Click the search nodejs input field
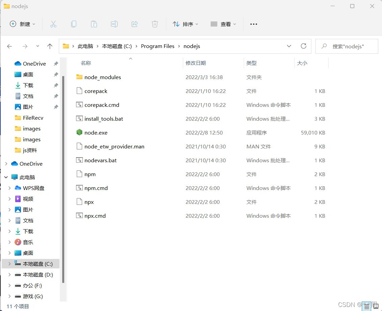Image resolution: width=382 pixels, height=311 pixels. pyautogui.click(x=347, y=46)
